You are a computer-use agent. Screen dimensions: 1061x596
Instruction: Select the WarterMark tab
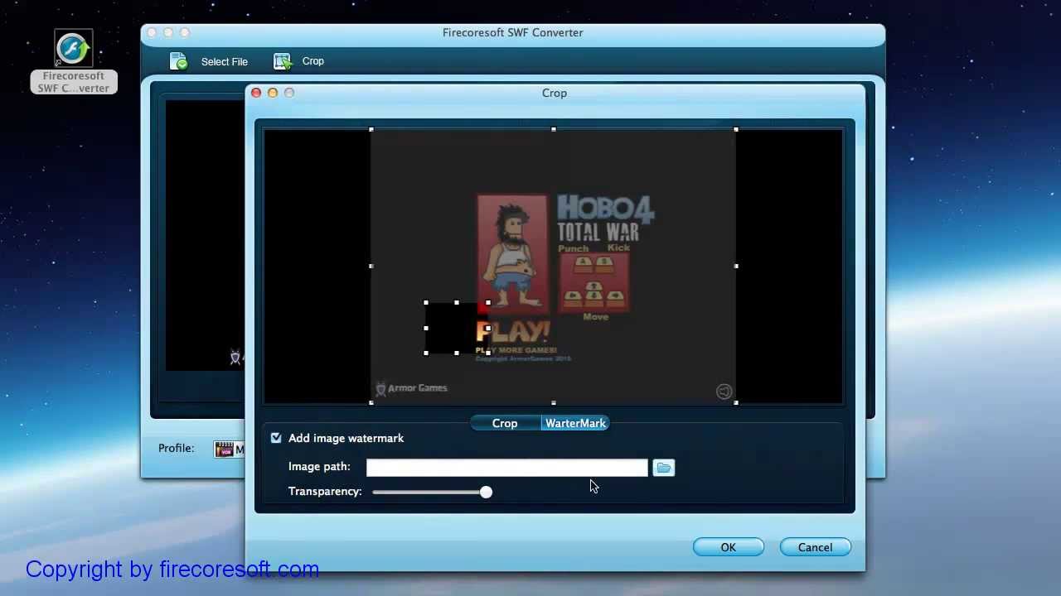point(575,423)
